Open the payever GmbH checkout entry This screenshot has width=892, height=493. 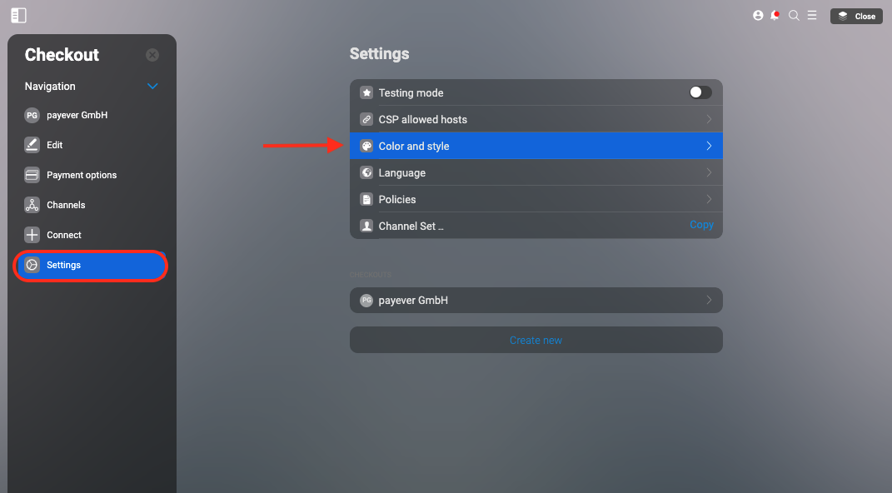click(x=536, y=301)
